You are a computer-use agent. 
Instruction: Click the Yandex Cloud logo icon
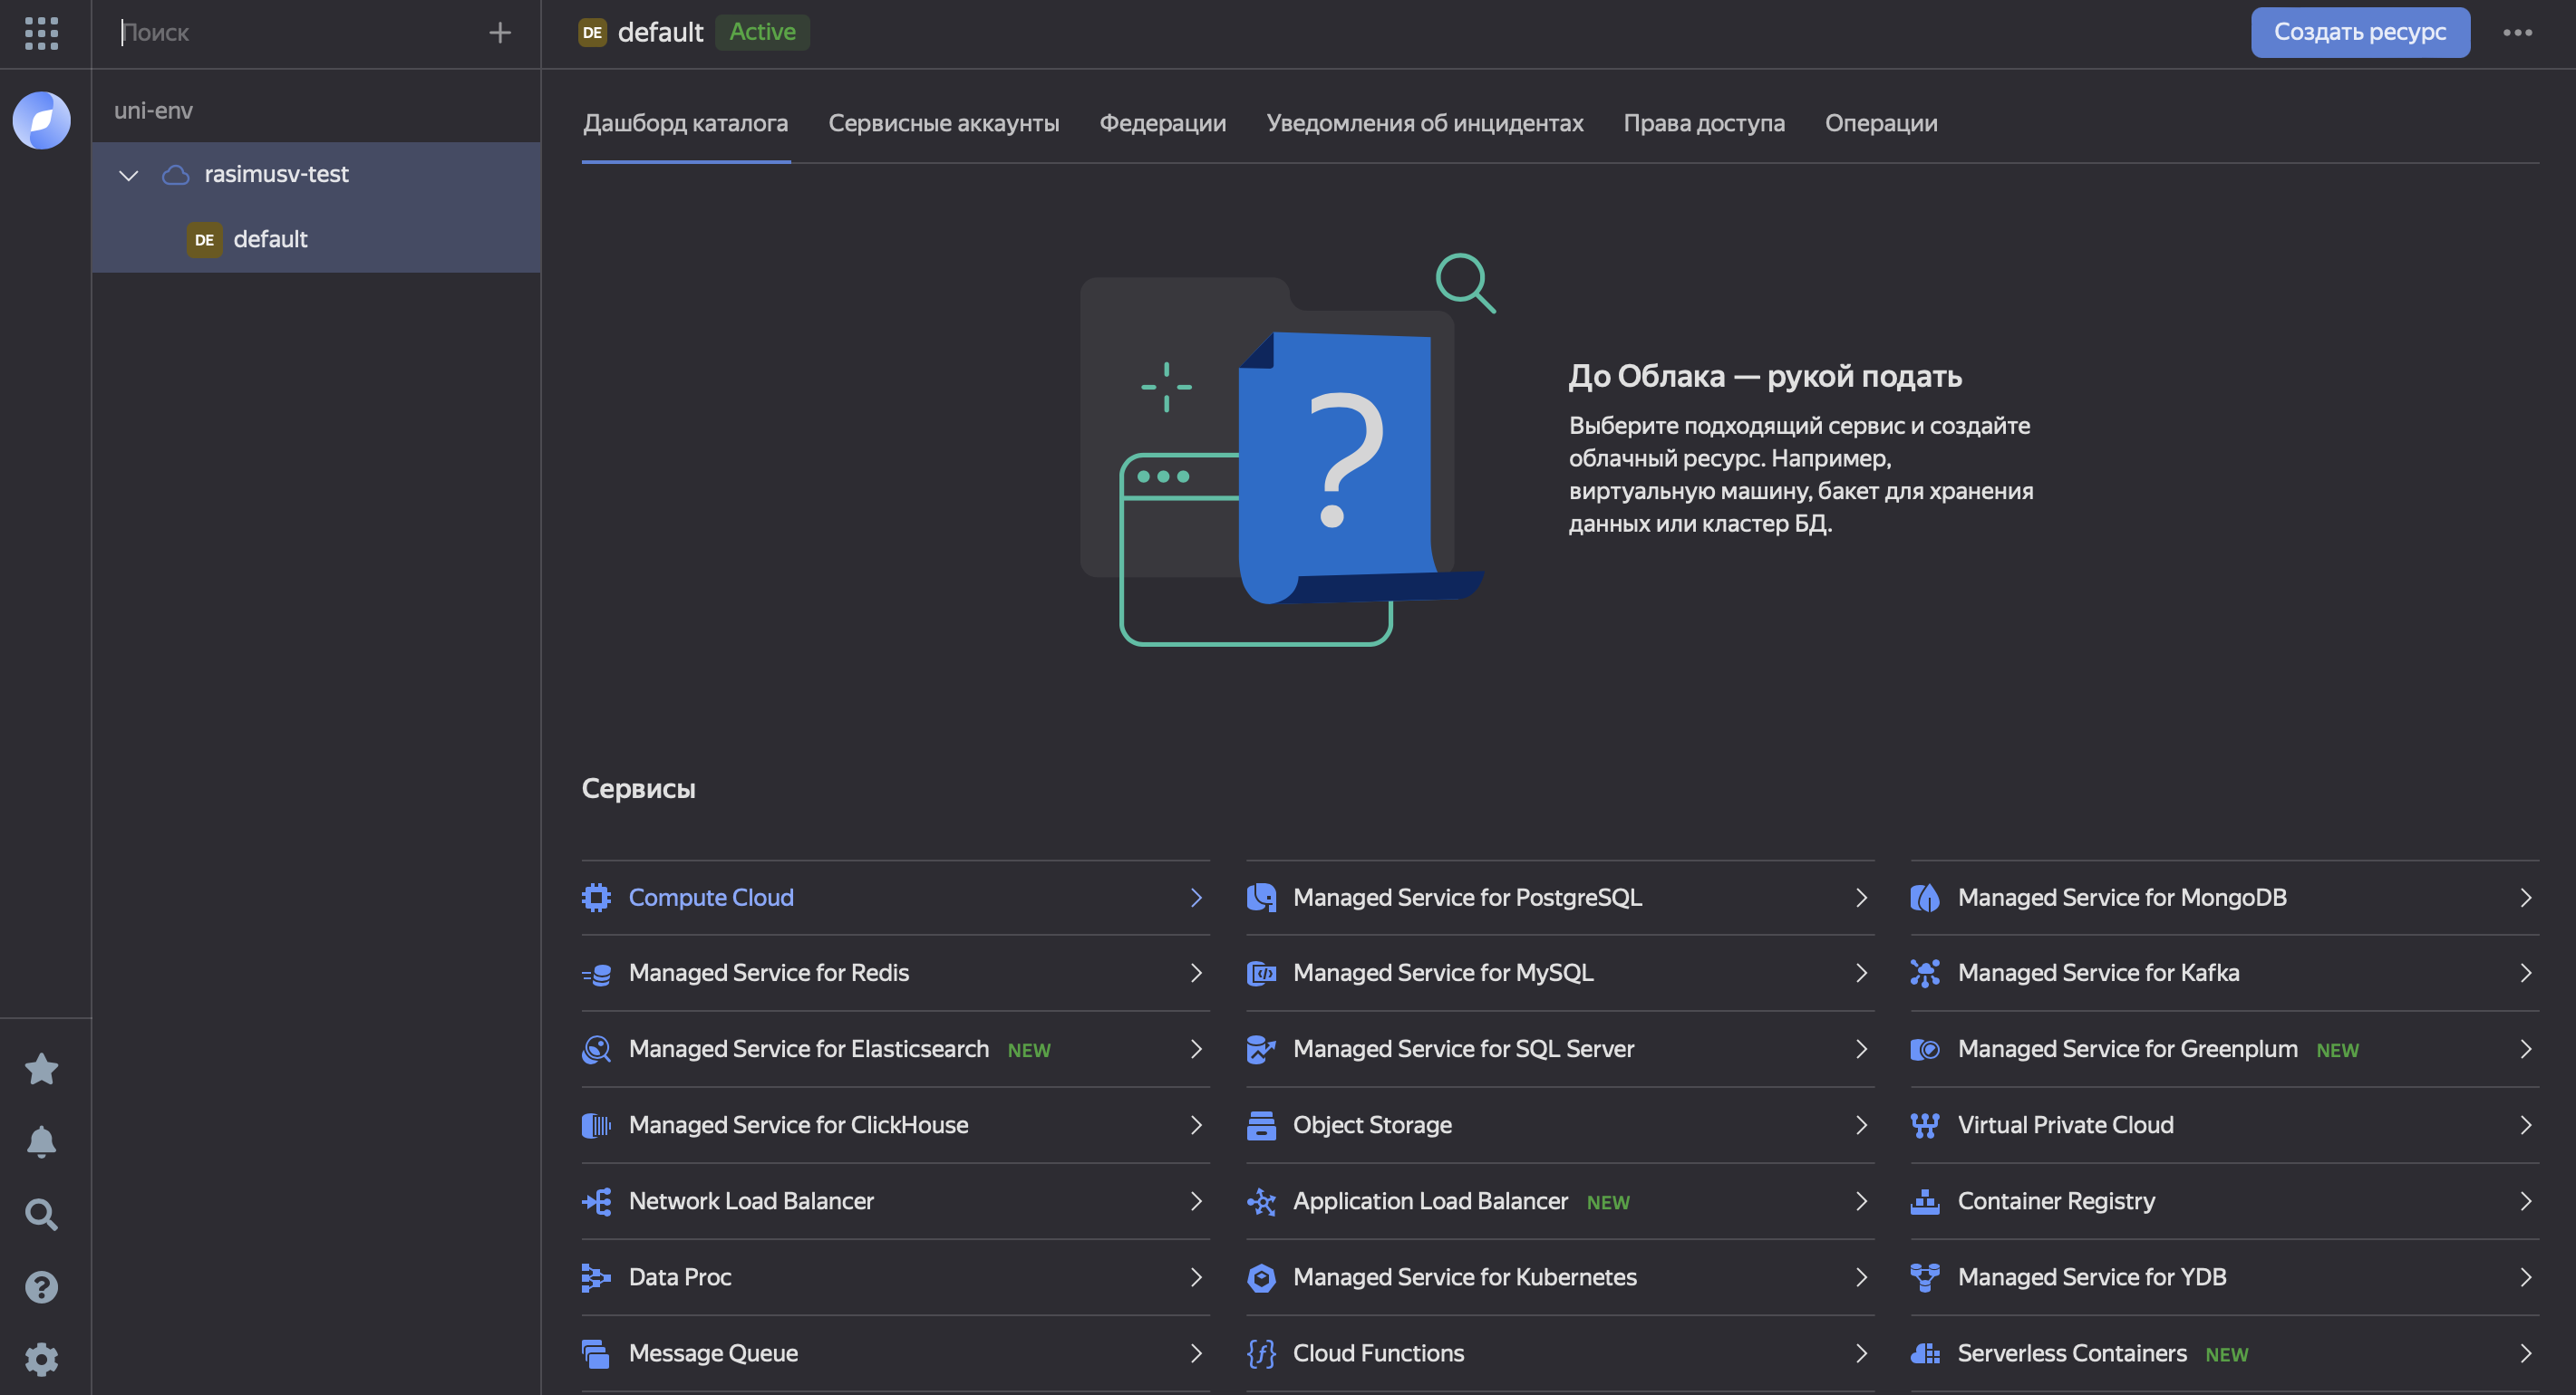pos(41,120)
